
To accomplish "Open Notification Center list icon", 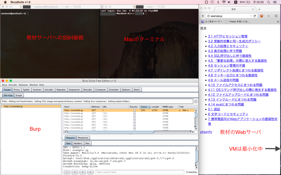I will click(x=275, y=2).
